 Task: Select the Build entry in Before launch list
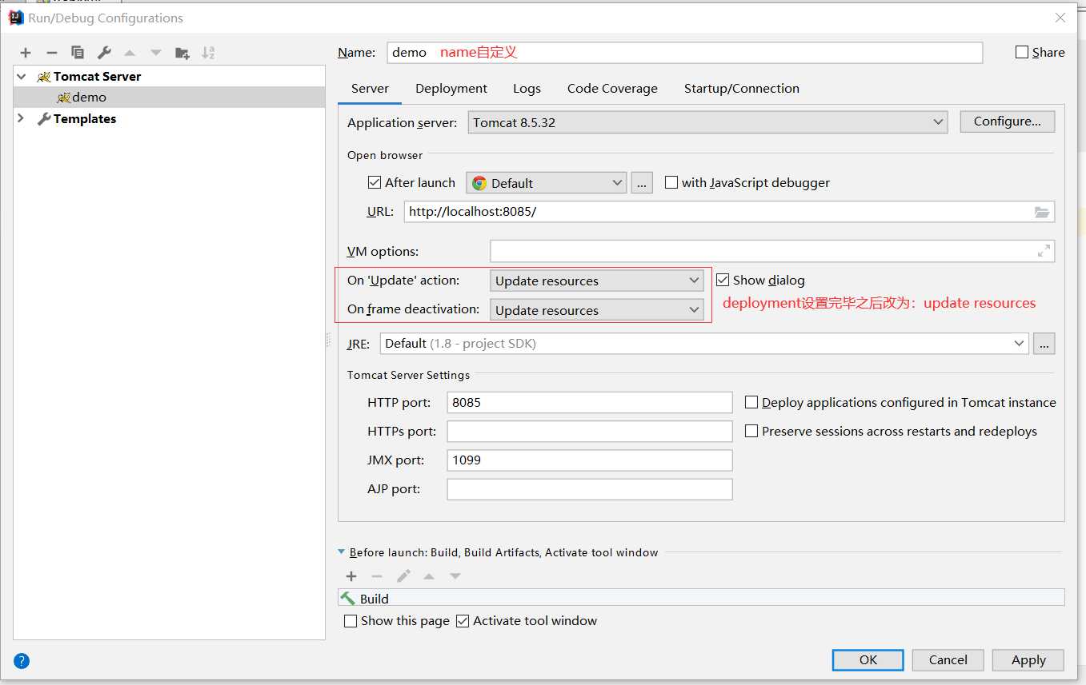coord(701,599)
